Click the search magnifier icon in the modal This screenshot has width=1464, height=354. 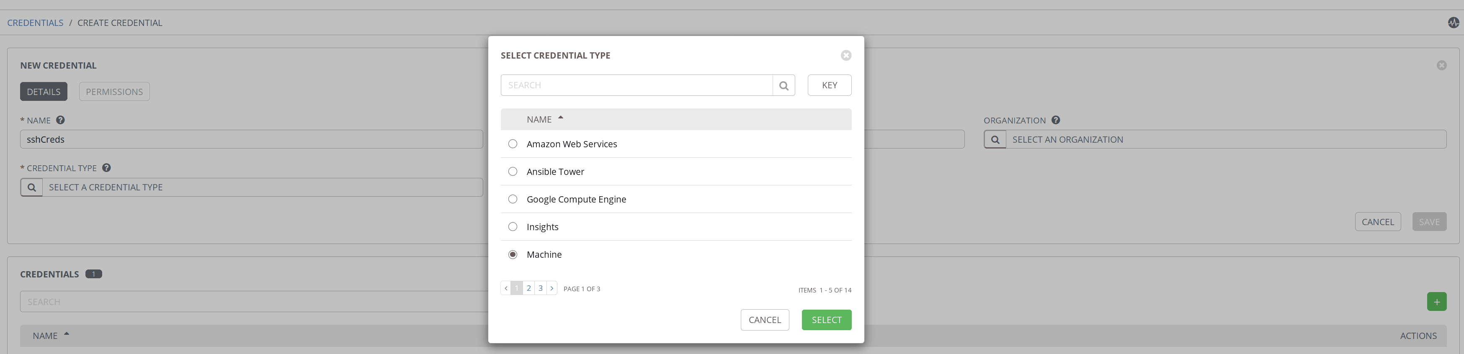point(783,85)
